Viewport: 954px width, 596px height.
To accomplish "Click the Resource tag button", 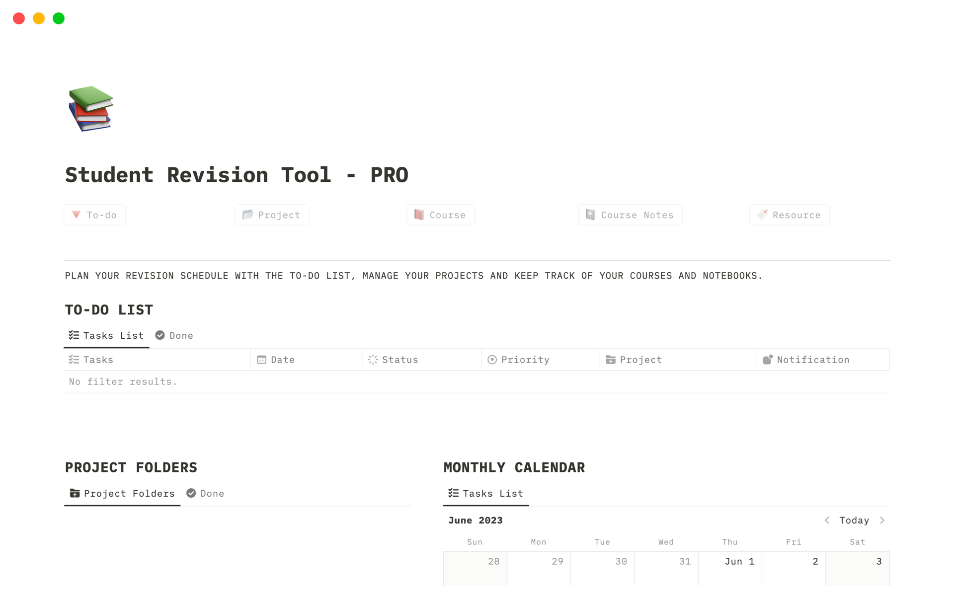I will [789, 215].
